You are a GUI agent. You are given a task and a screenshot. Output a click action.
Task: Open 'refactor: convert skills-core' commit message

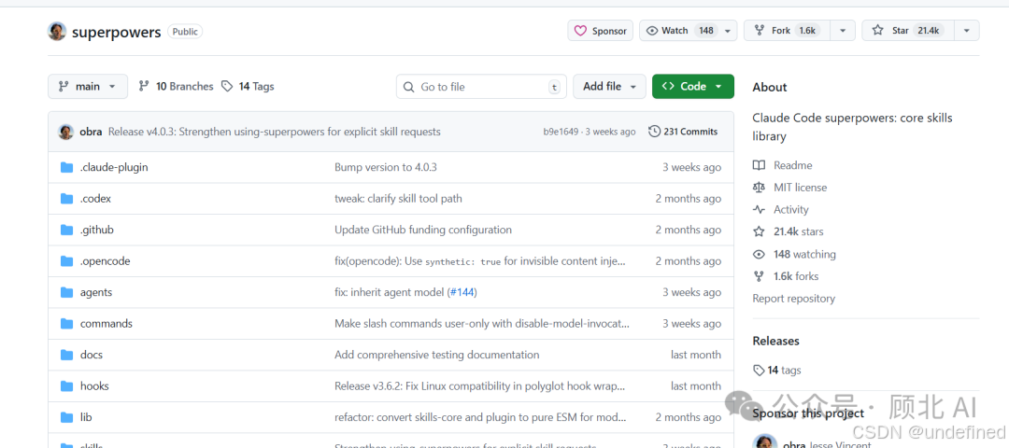point(480,417)
